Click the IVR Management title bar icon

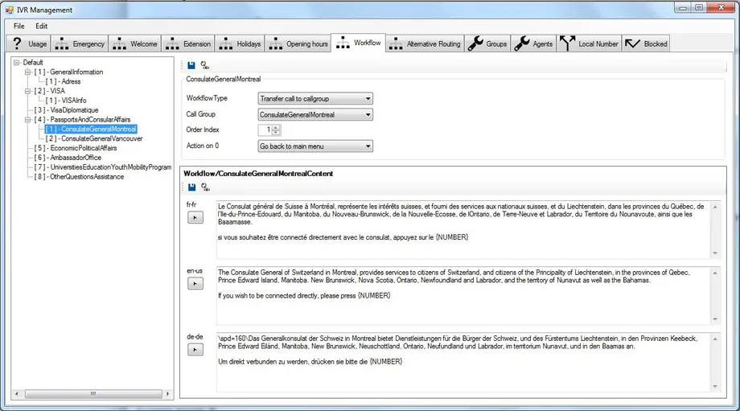(10, 10)
